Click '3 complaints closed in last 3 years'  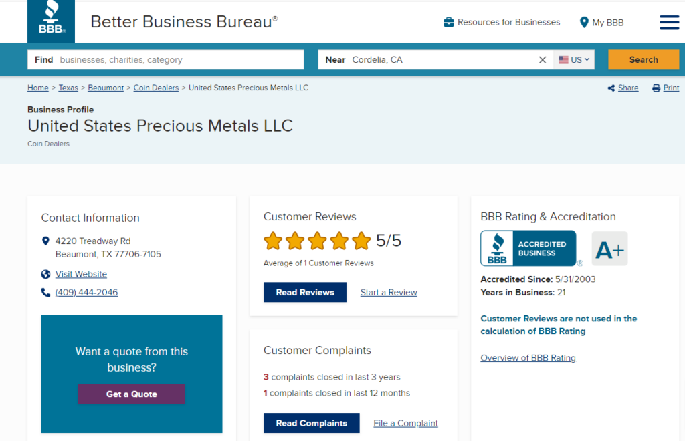tap(332, 377)
